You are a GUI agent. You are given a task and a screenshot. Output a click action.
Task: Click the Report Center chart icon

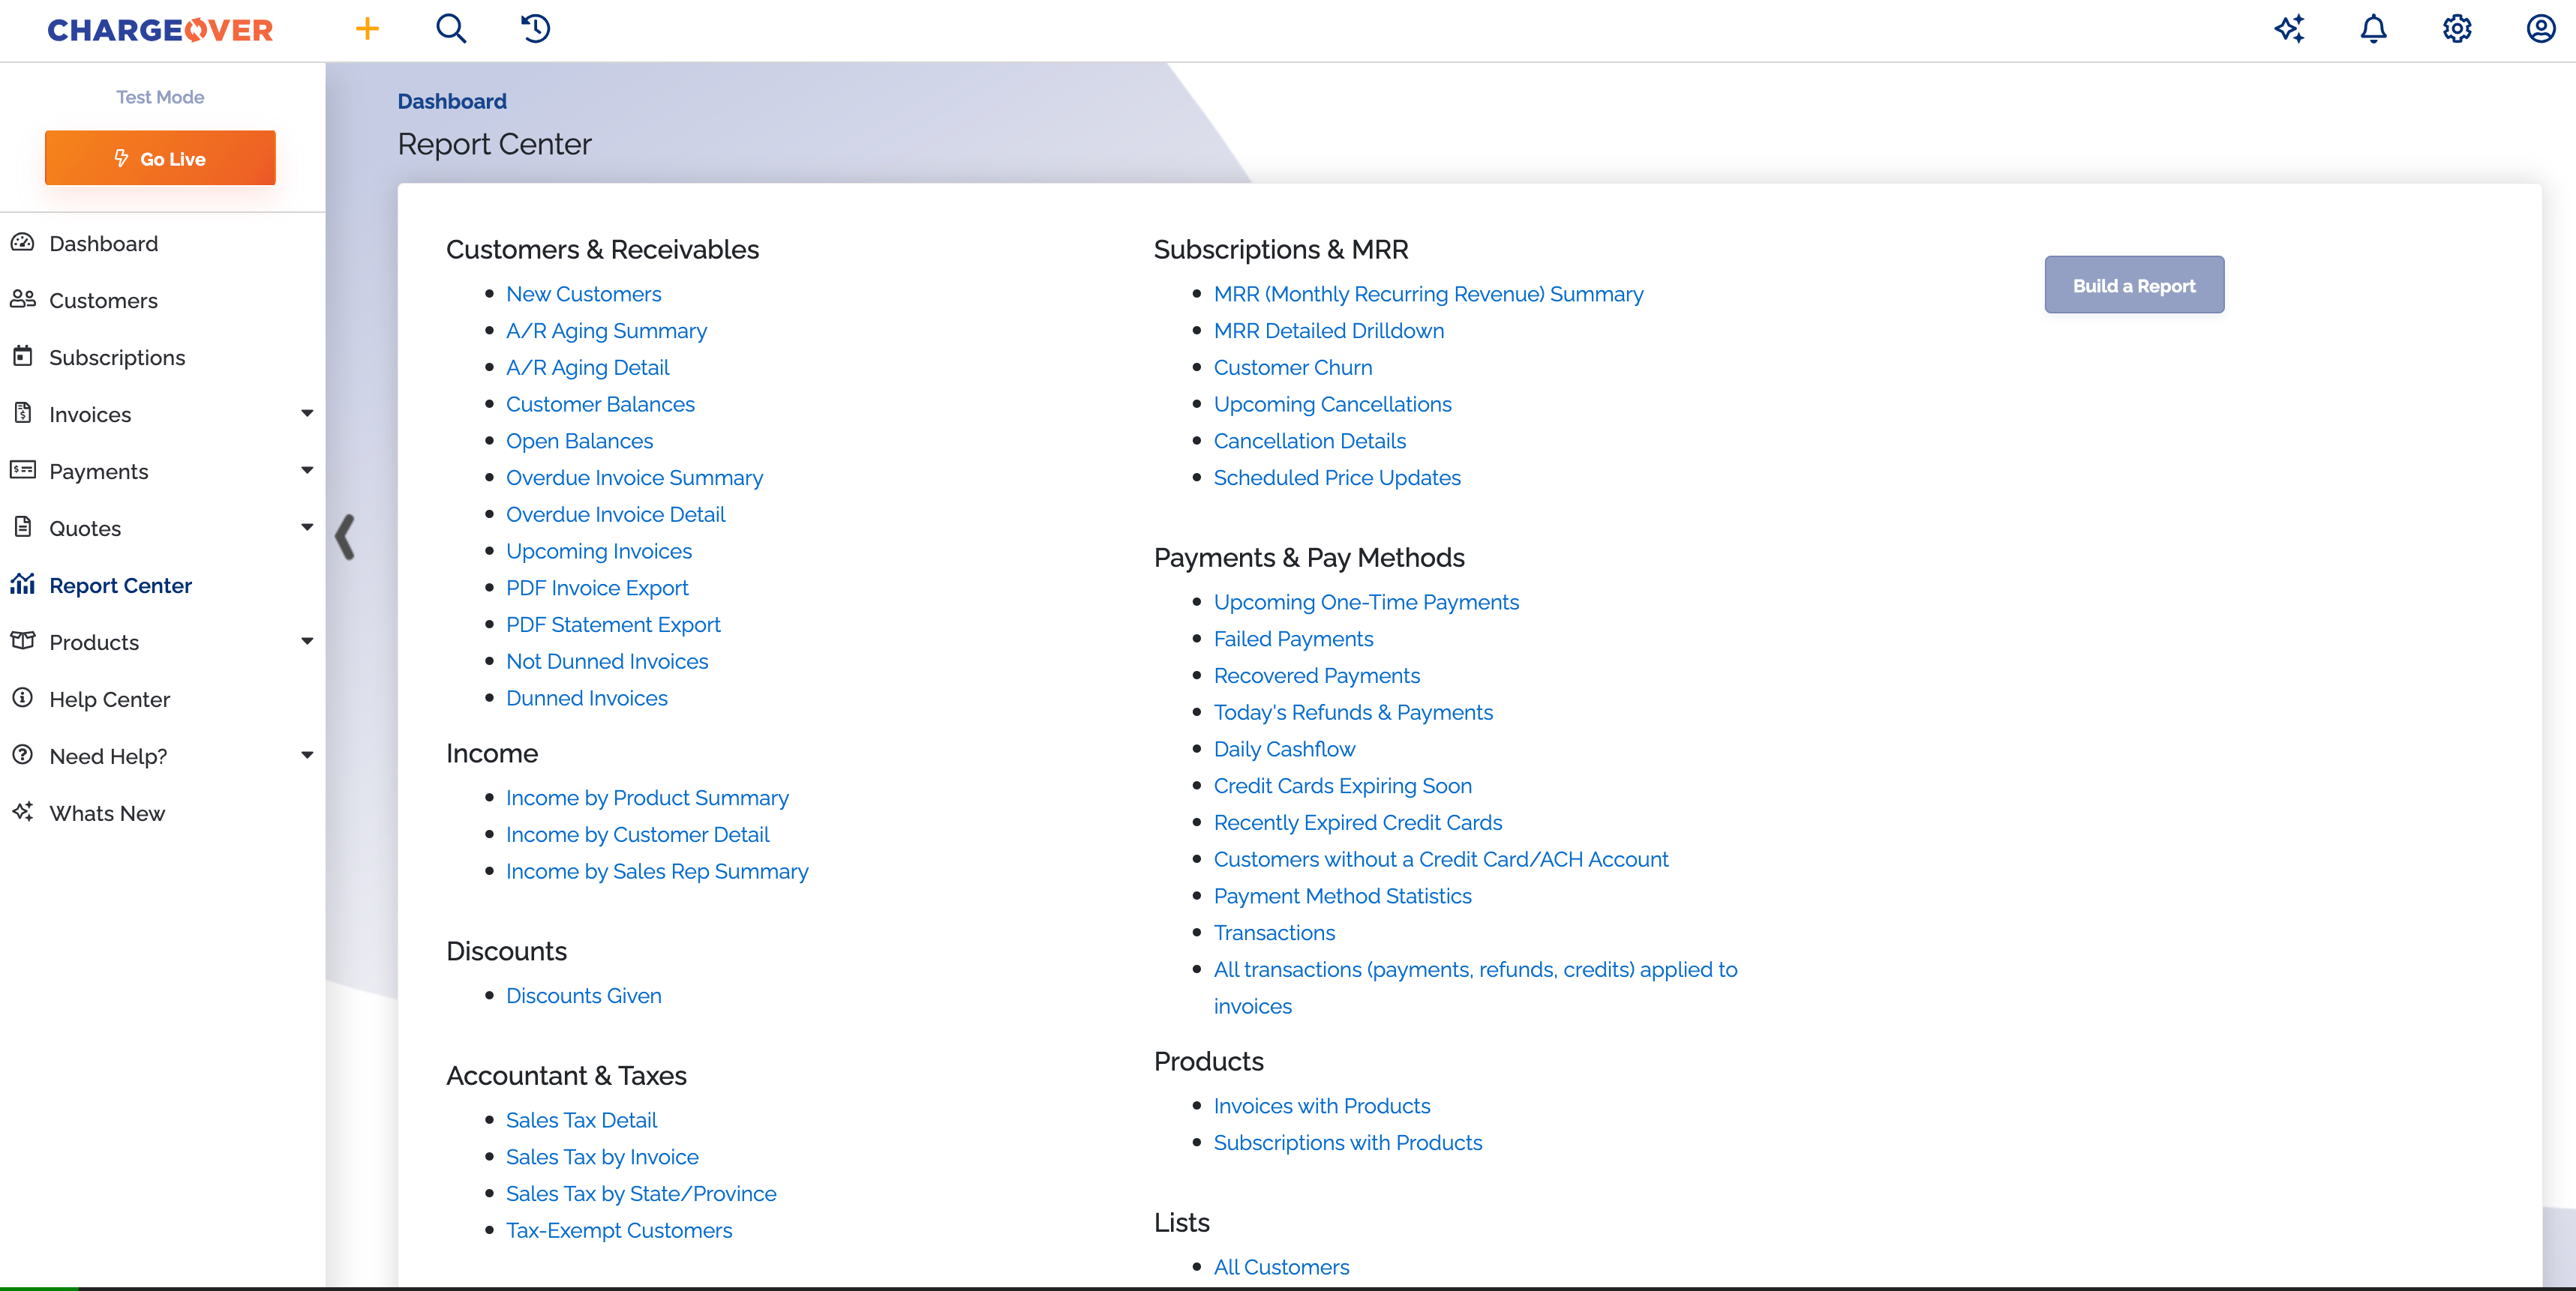23,585
